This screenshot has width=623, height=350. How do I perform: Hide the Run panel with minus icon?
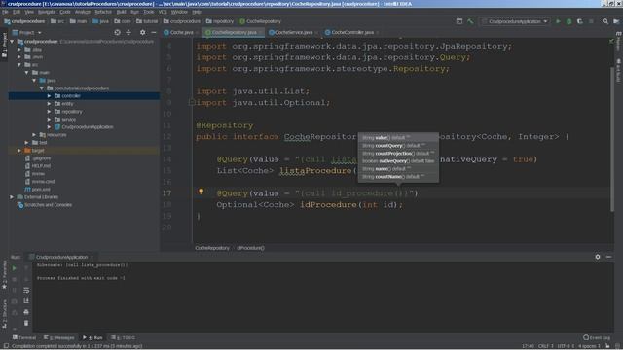click(608, 257)
